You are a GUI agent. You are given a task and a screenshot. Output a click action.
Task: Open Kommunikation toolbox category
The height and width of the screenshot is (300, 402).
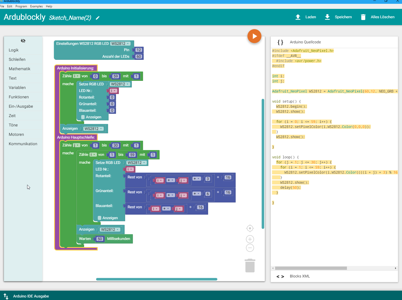click(23, 144)
